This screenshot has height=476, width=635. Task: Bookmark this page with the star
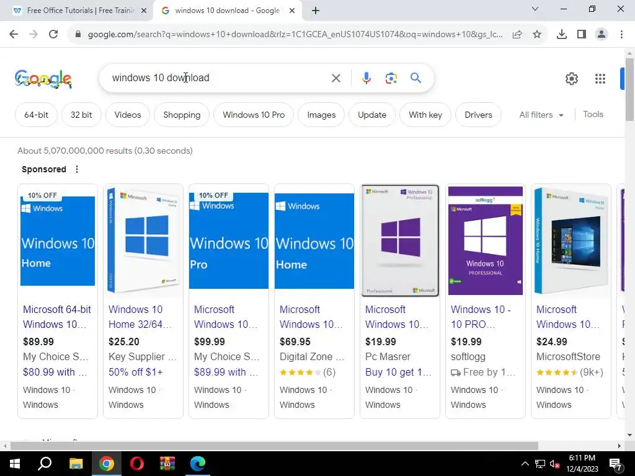click(x=537, y=35)
